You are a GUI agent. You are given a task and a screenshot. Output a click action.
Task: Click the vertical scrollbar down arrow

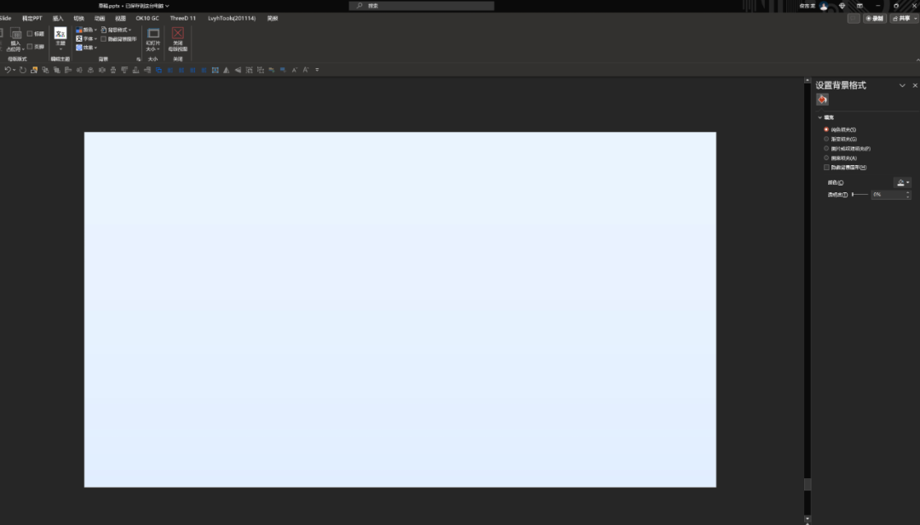coord(808,518)
